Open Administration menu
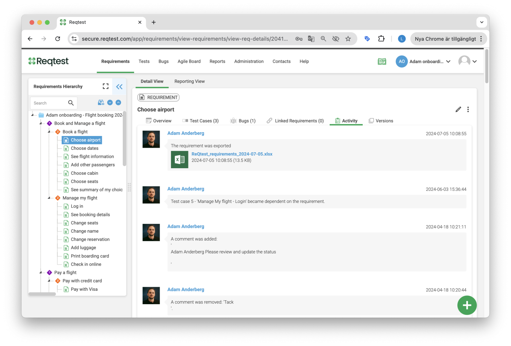Viewport: 511px width, 346px height. [249, 61]
